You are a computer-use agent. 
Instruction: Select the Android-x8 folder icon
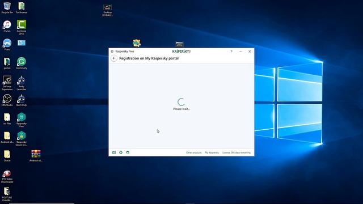(7, 137)
